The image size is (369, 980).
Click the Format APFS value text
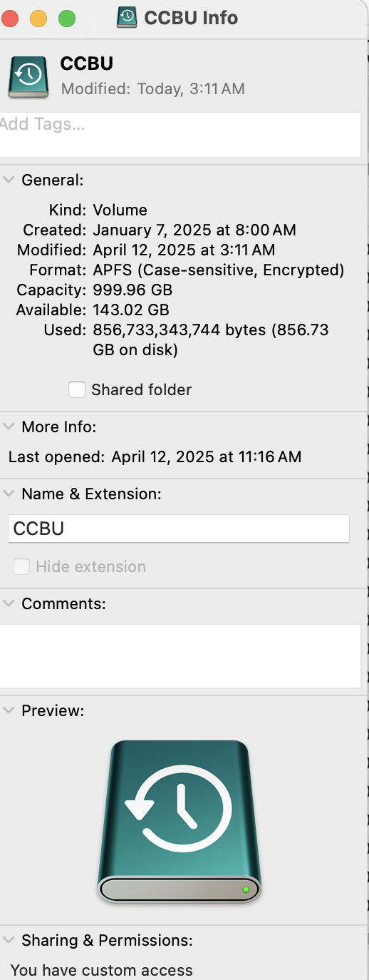click(x=219, y=270)
